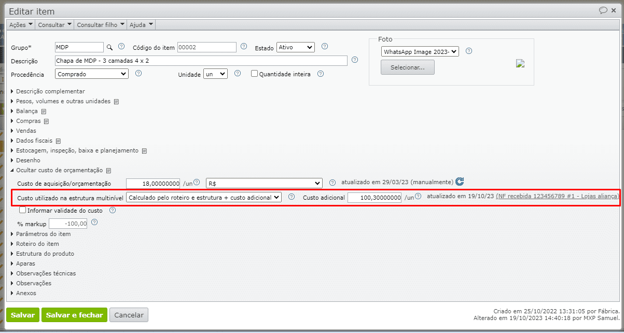Close the Editar item dialog
Image resolution: width=624 pixels, height=333 pixels.
614,10
